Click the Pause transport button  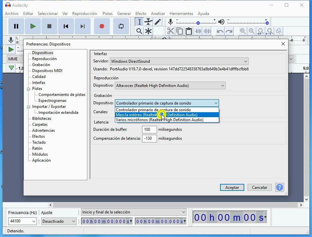pyautogui.click(x=16, y=26)
